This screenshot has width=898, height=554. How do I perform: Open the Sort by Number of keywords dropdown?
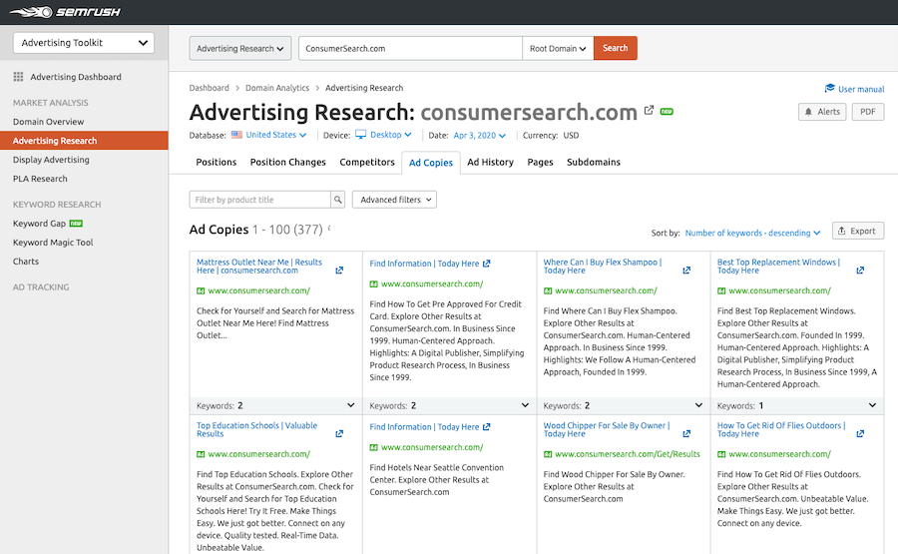coord(752,233)
